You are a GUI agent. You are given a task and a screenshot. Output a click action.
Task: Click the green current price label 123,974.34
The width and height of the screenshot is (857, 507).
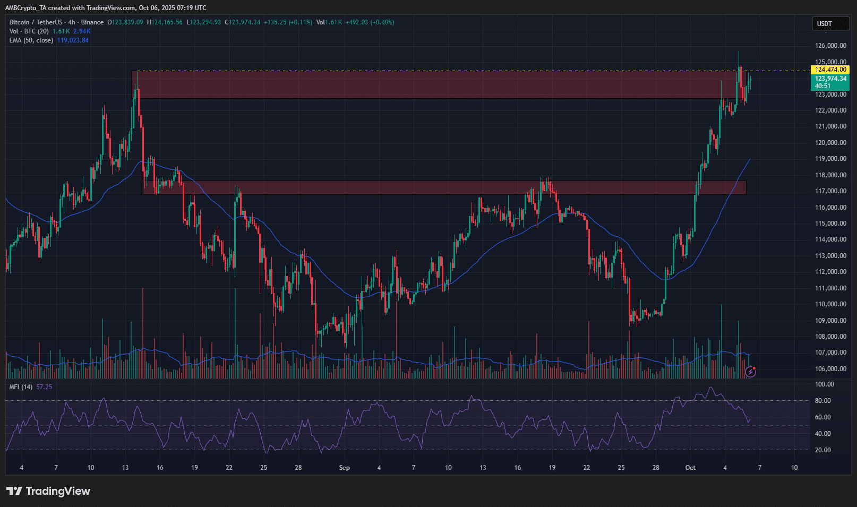pyautogui.click(x=830, y=79)
